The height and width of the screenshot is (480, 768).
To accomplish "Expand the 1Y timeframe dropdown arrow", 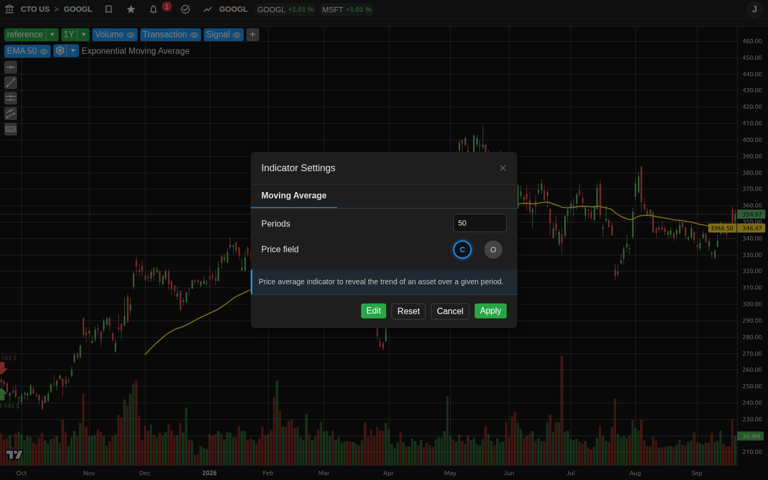I will click(x=84, y=35).
